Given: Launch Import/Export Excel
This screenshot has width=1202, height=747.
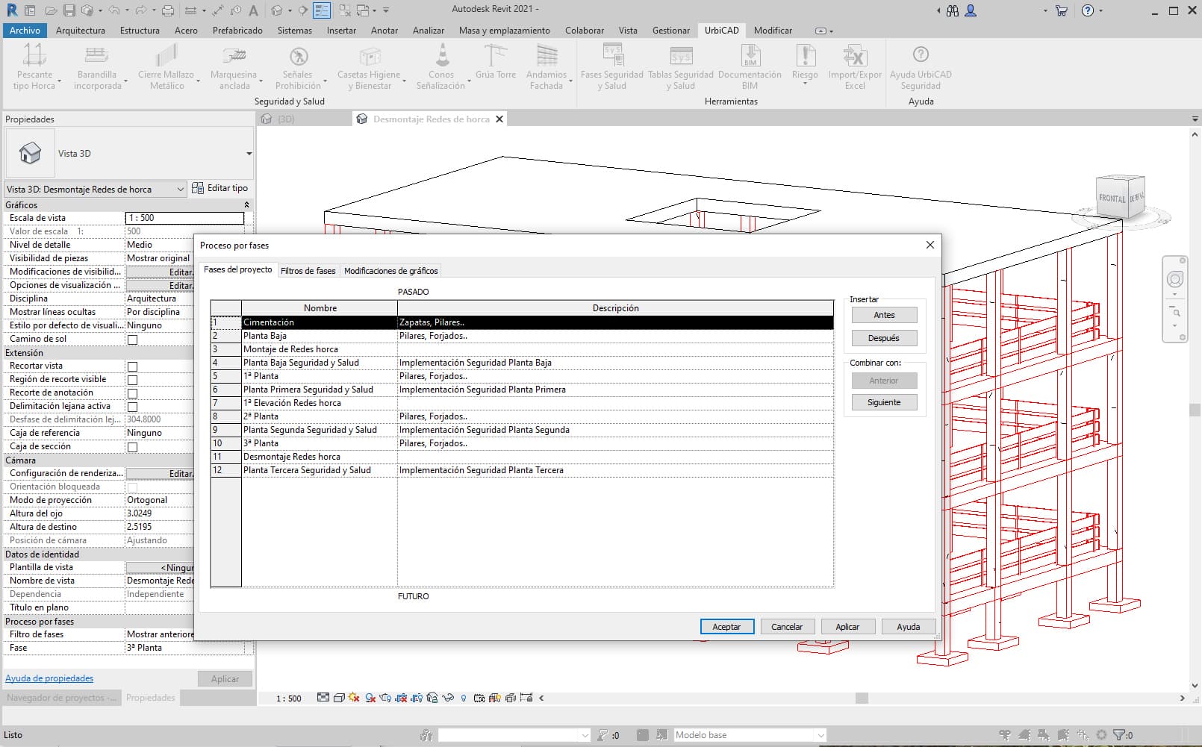Looking at the screenshot, I should [x=855, y=66].
